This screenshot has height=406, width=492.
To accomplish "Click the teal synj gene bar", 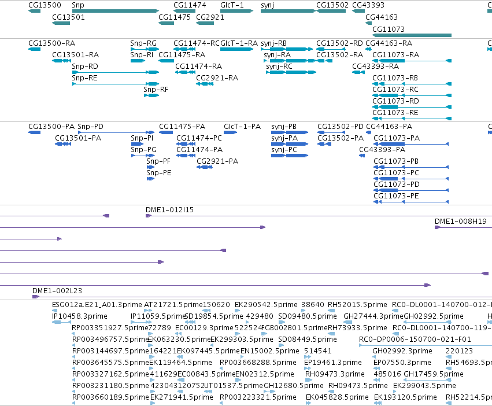I will click(x=288, y=11).
